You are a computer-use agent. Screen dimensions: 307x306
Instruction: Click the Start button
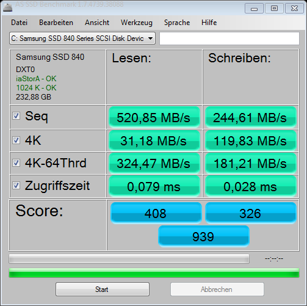[103, 289]
